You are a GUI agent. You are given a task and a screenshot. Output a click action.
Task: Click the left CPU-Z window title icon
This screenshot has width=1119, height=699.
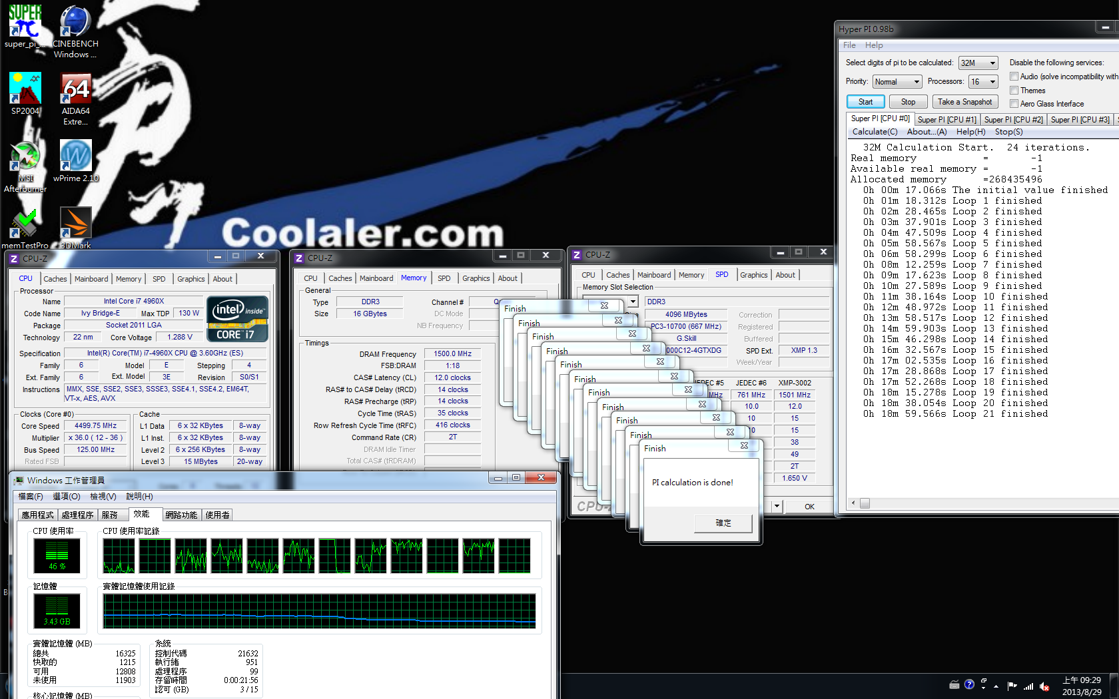(x=13, y=258)
